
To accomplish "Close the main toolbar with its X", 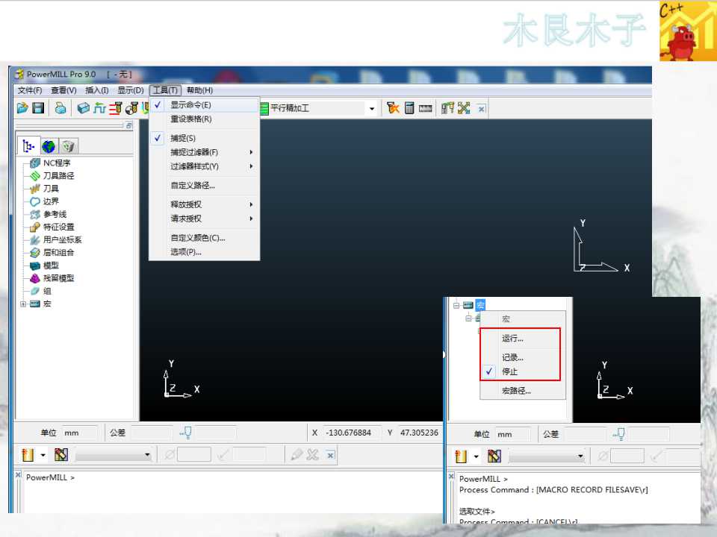I will click(481, 109).
